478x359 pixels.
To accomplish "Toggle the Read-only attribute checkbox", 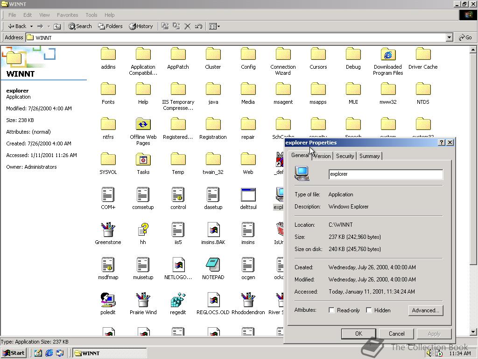I will pyautogui.click(x=331, y=310).
